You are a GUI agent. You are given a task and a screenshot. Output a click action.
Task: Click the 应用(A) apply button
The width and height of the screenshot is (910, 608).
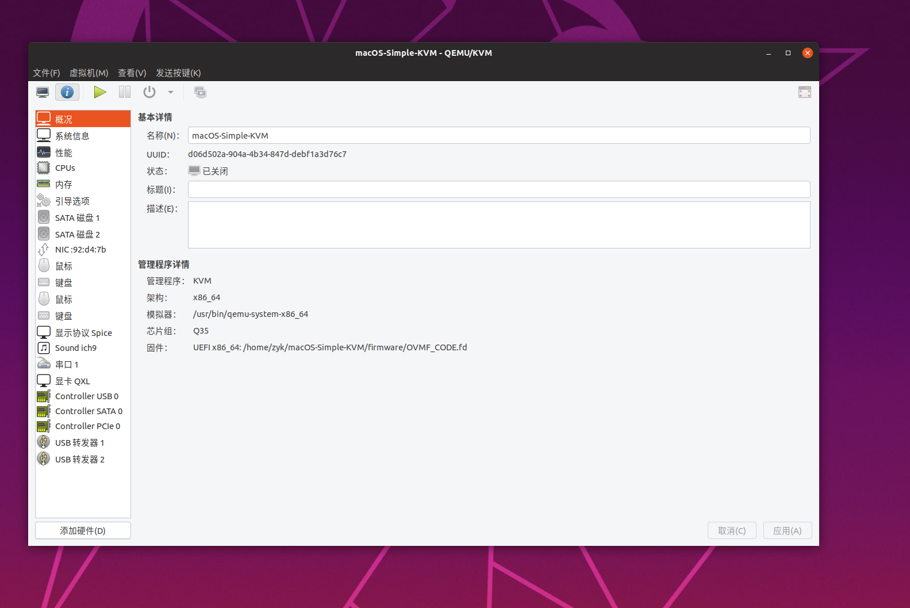coord(788,530)
